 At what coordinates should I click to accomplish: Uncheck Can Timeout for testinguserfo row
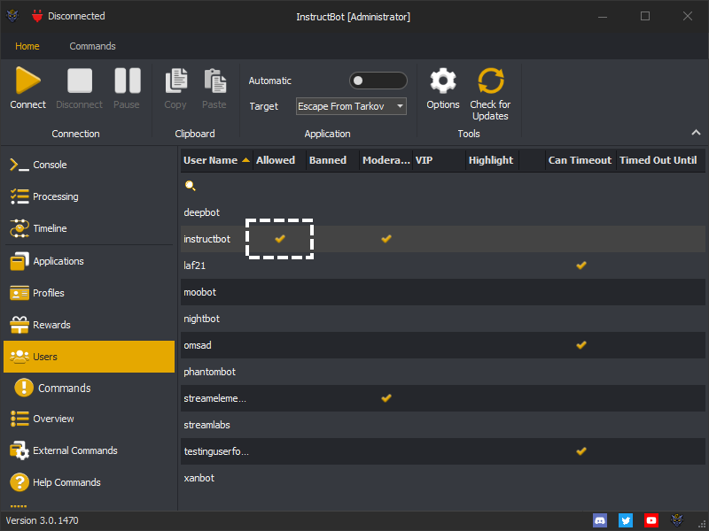(x=581, y=451)
